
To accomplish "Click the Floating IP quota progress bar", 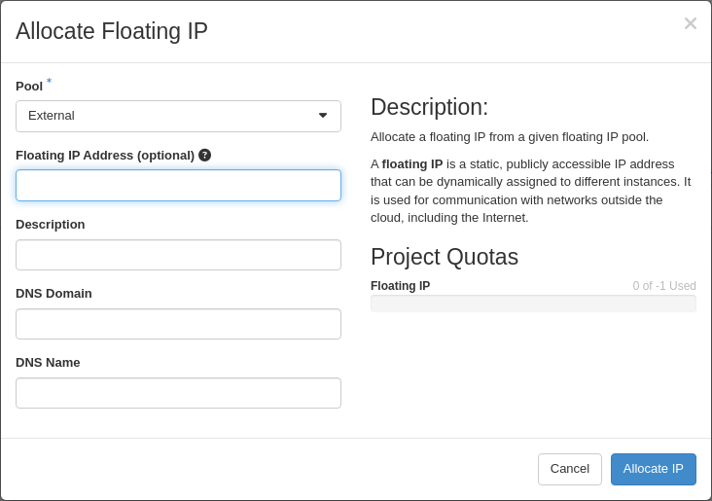I will pos(533,304).
